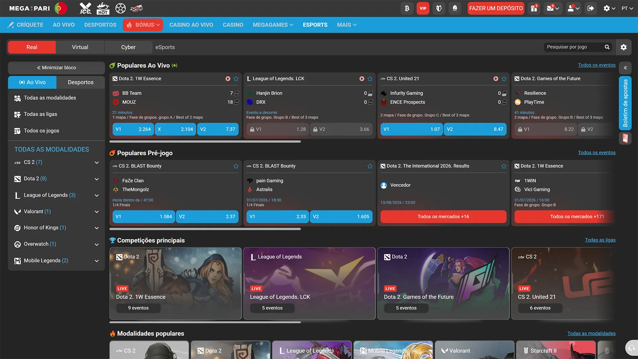Open the VIP badge icon
Viewport: 638px width, 359px height.
coord(423,8)
